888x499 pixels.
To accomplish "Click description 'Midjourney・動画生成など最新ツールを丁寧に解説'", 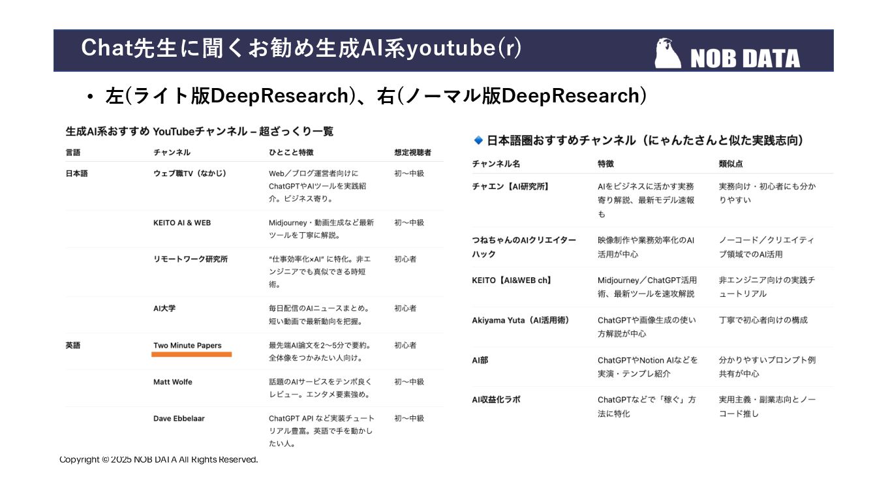I will pyautogui.click(x=322, y=228).
